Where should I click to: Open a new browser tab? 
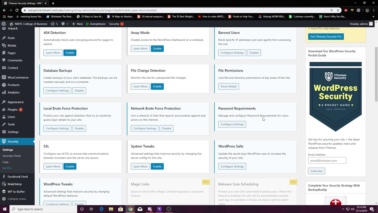53,3
